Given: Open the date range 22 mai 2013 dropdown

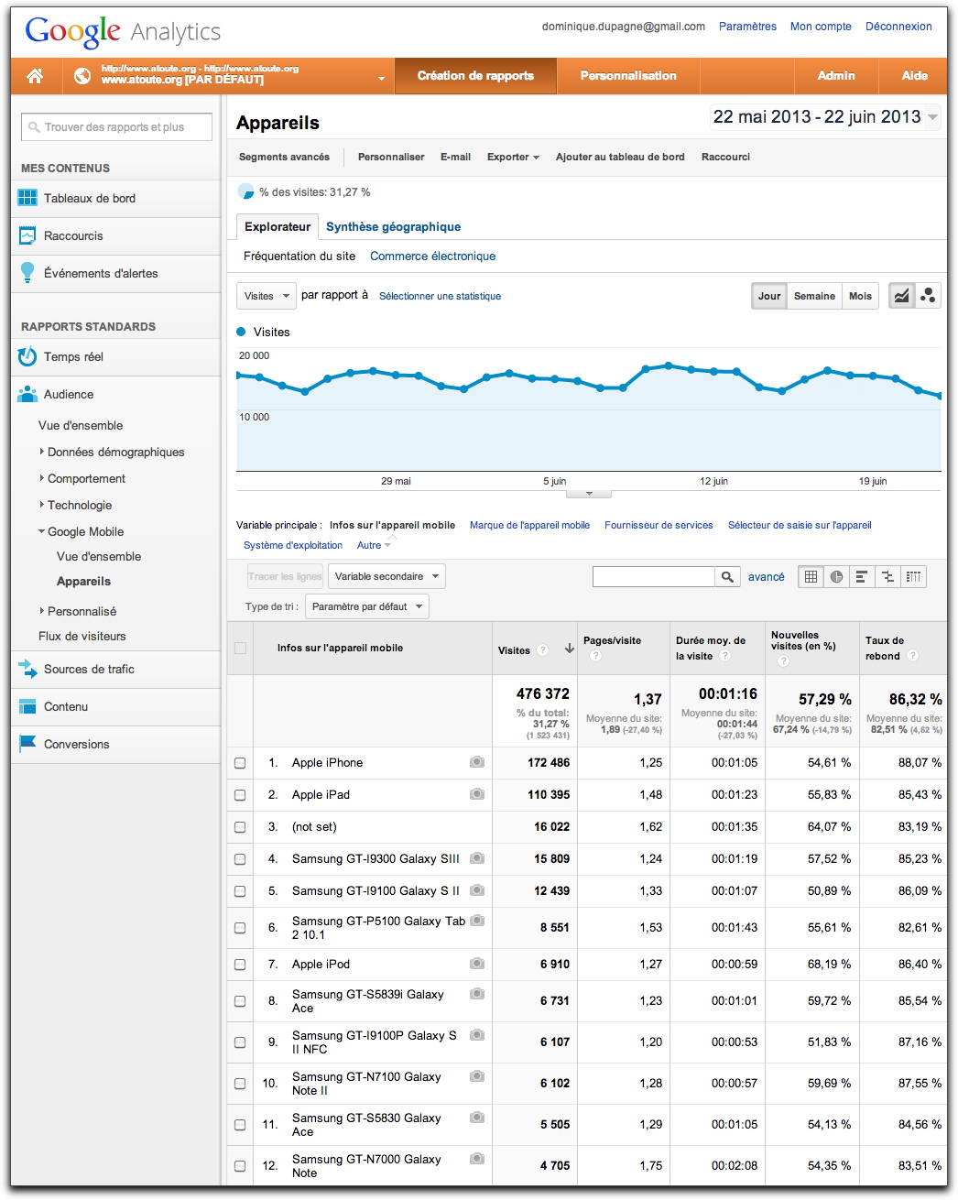Looking at the screenshot, I should [825, 117].
